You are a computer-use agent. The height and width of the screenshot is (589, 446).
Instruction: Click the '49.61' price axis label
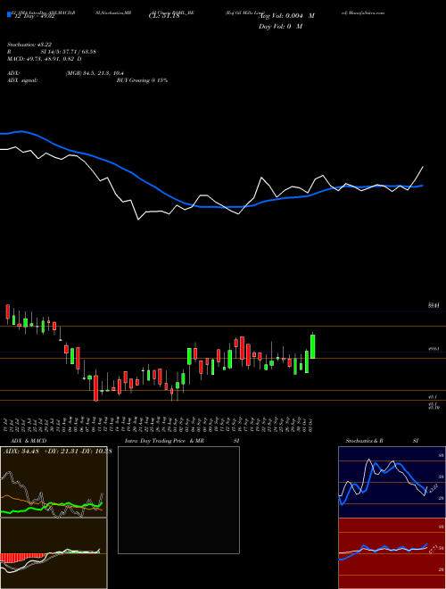[x=434, y=349]
